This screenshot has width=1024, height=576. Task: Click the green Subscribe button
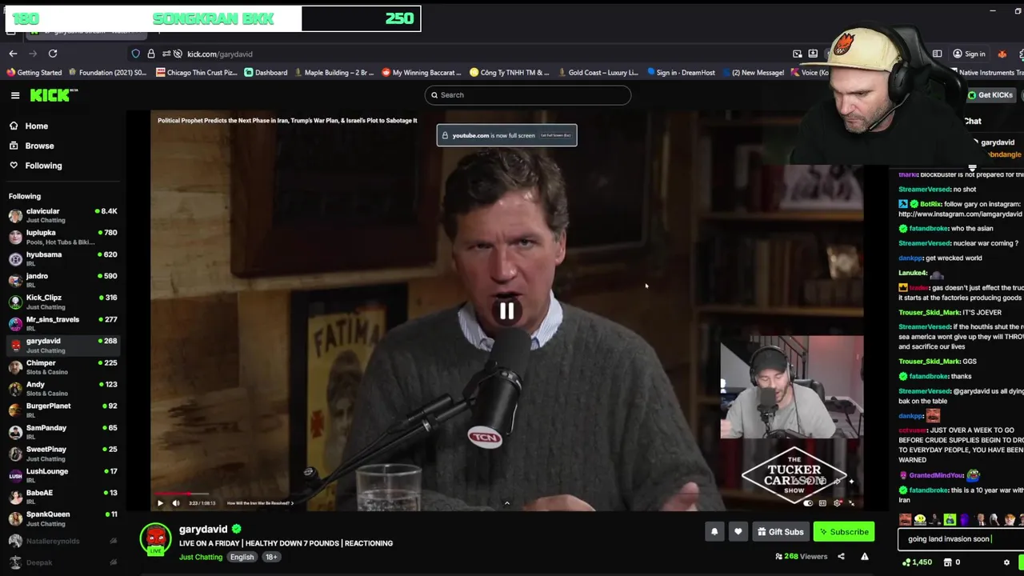pyautogui.click(x=844, y=531)
